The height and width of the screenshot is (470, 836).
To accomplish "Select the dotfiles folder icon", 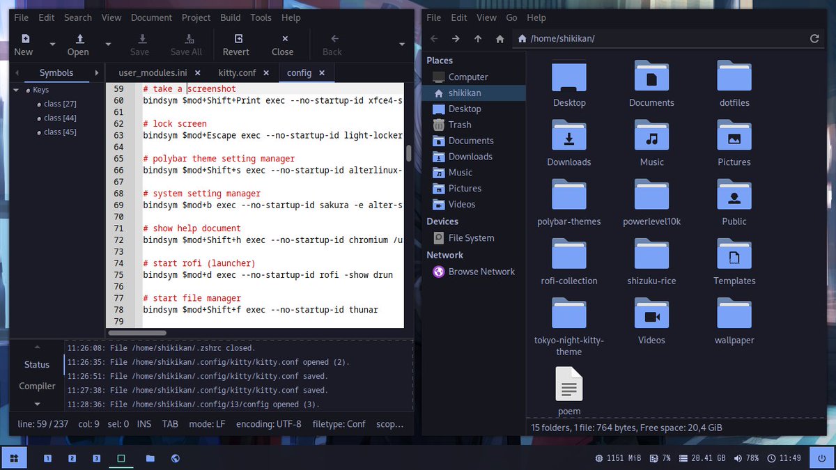I will [734, 76].
